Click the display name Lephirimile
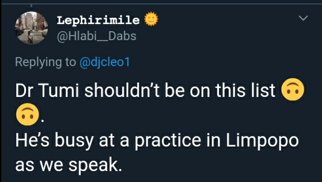 coord(98,20)
